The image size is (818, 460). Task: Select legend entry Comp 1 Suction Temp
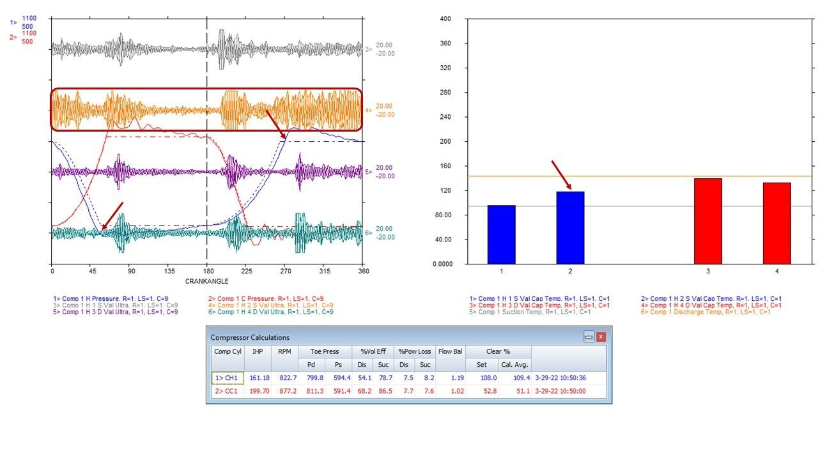[x=529, y=312]
